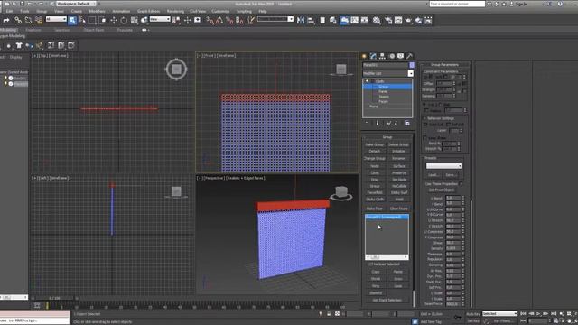Open the Modifiers menu
The width and height of the screenshot is (578, 325).
[x=97, y=11]
